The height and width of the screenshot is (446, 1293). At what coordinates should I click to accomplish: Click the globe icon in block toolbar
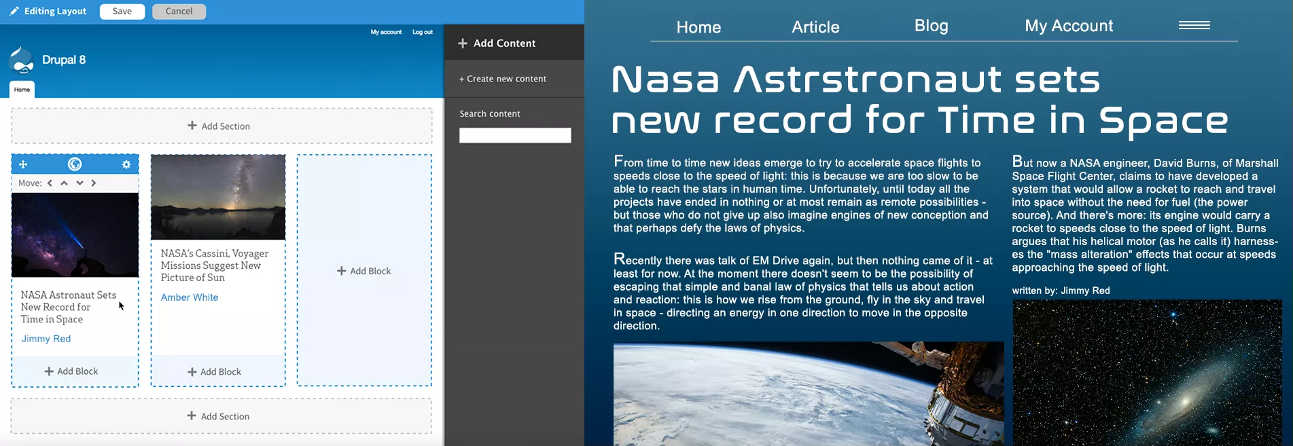coord(75,164)
